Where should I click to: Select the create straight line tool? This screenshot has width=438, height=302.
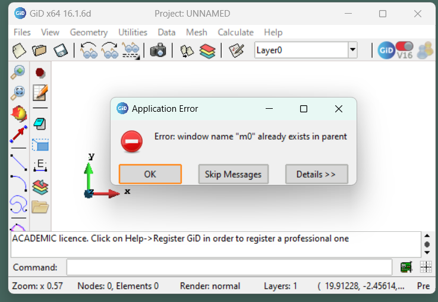19,162
